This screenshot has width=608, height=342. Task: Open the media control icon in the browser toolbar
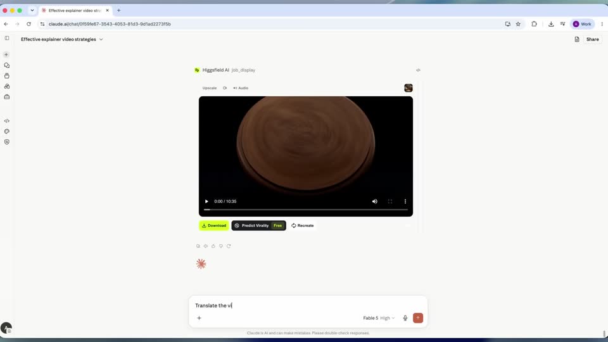tap(562, 24)
